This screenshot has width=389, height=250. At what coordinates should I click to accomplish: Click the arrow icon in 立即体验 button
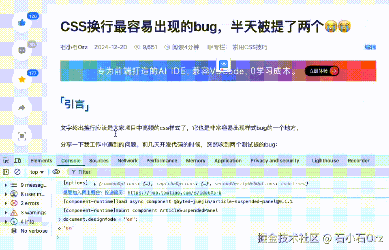[x=334, y=71]
